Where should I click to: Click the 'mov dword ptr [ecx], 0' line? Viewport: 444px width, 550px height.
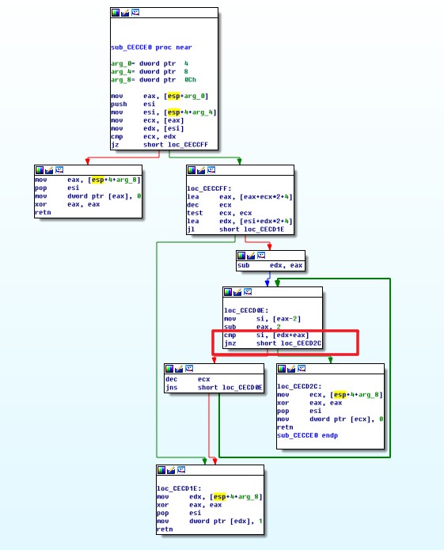pos(330,419)
